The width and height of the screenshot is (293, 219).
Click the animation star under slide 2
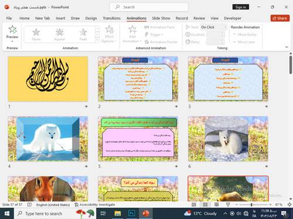pyautogui.click(x=176, y=106)
